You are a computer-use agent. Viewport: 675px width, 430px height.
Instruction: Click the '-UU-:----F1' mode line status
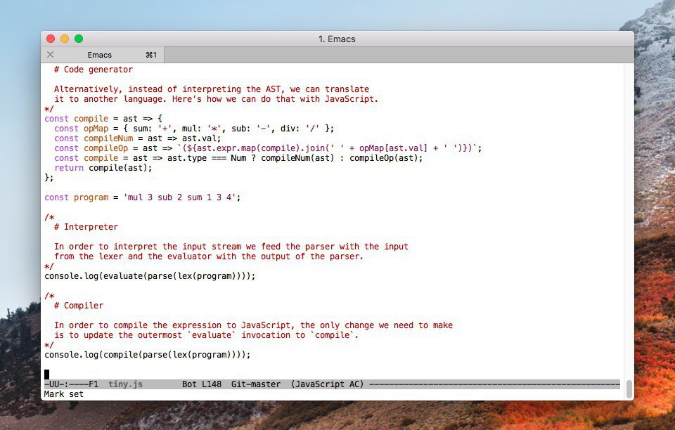click(x=71, y=384)
